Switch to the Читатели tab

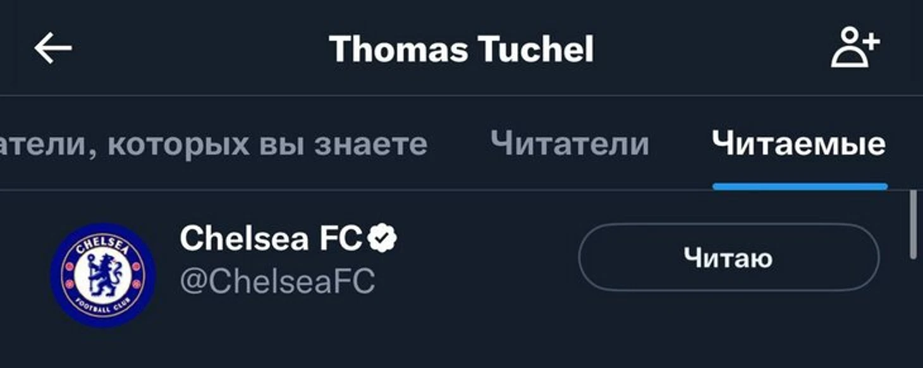[570, 144]
